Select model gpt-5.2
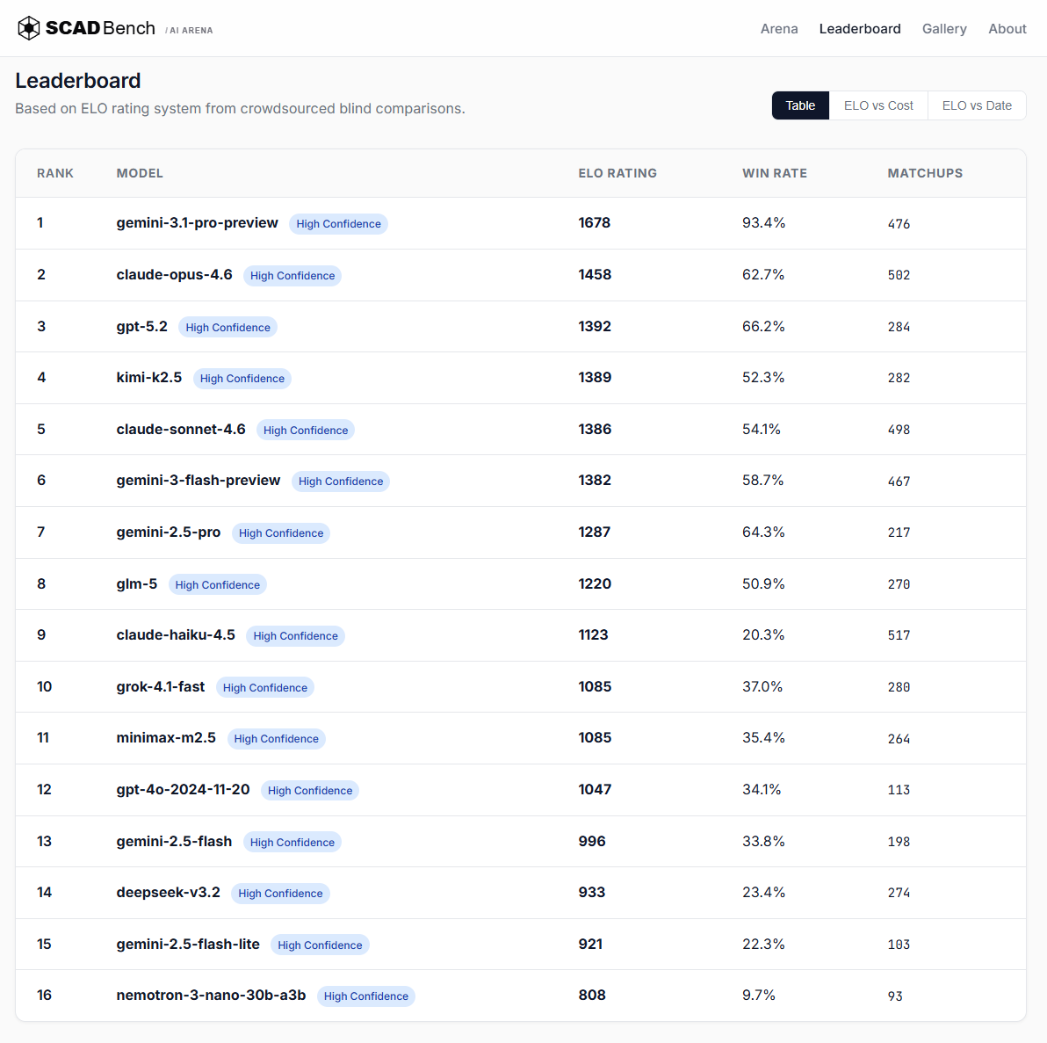Image resolution: width=1047 pixels, height=1043 pixels. point(141,327)
